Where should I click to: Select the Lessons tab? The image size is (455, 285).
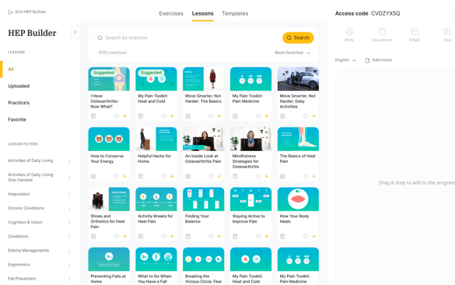click(x=202, y=13)
